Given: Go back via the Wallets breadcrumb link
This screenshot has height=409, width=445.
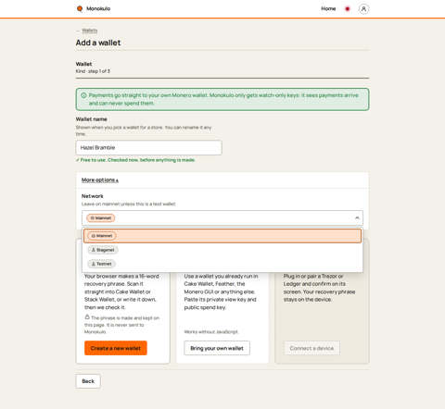Looking at the screenshot, I should pyautogui.click(x=90, y=31).
